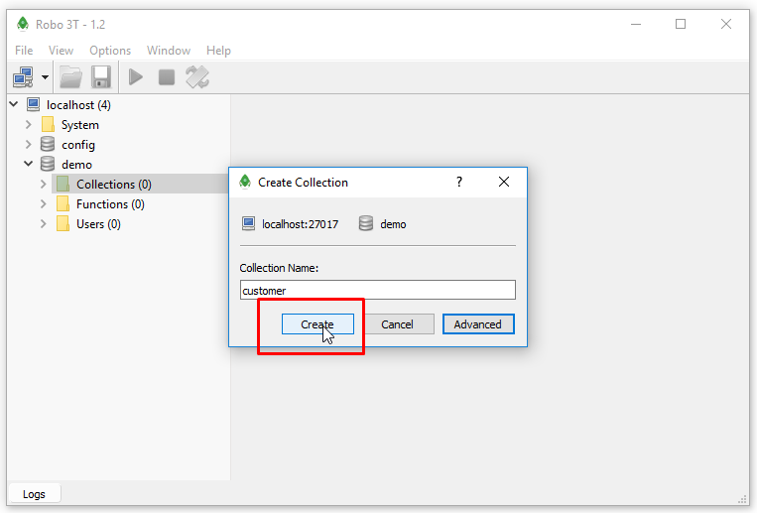Select the localhost (4) tree label
This screenshot has height=513, width=757.
78,105
